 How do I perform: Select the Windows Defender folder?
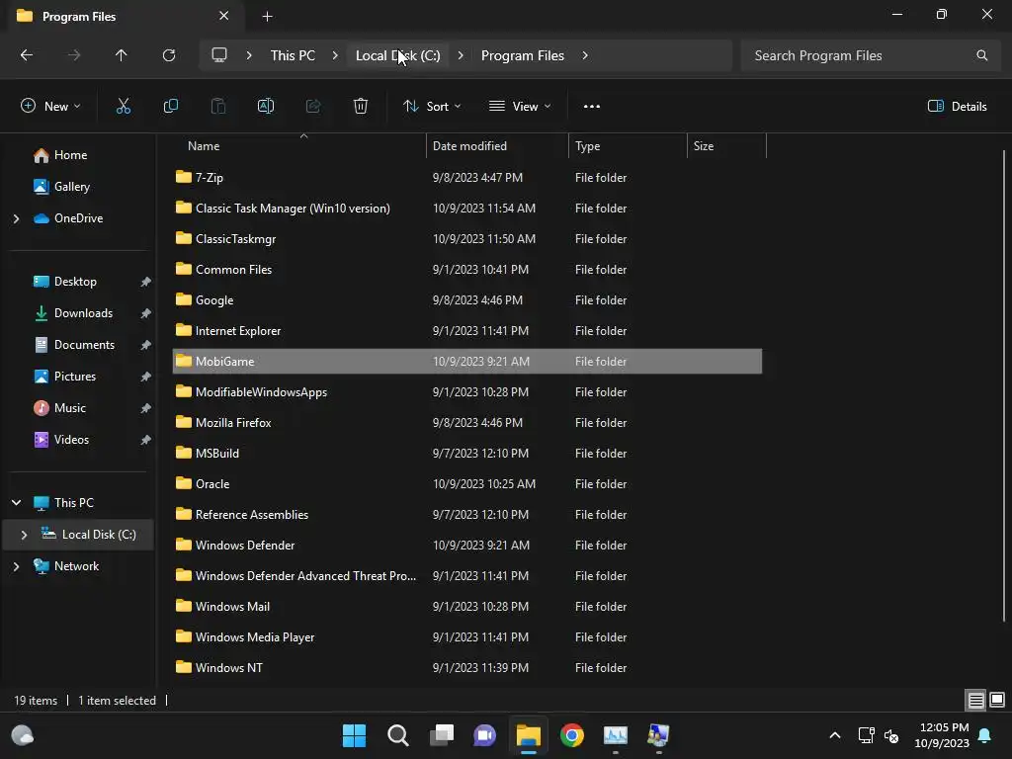click(467, 546)
